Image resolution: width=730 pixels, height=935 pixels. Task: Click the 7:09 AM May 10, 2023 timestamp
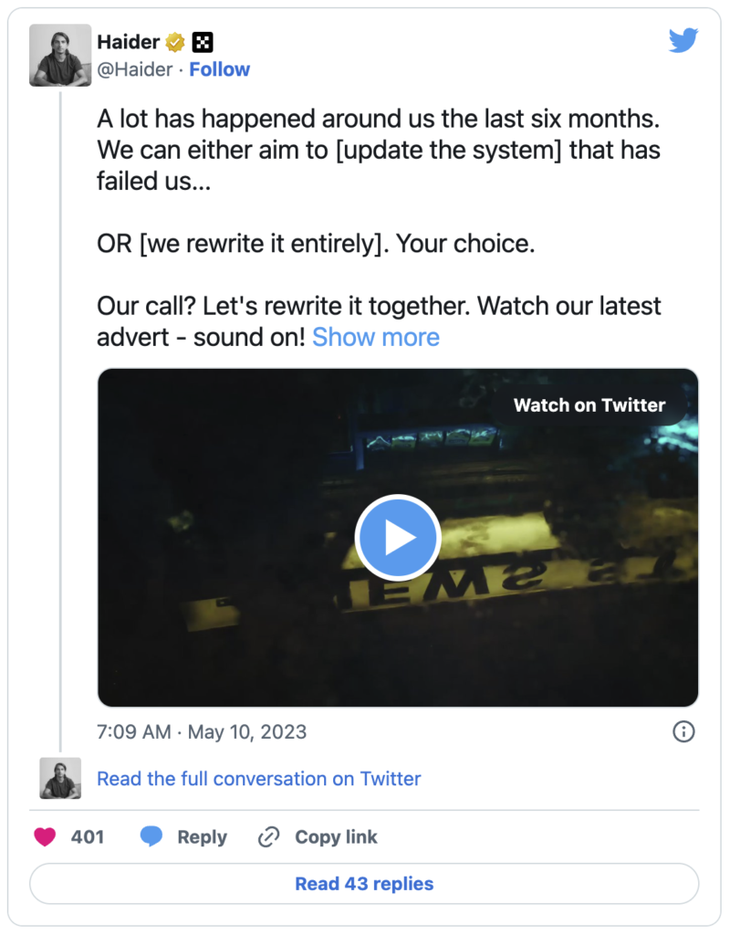pos(202,731)
